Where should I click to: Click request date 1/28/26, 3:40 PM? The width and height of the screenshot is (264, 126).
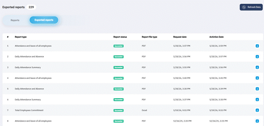pos(182,78)
